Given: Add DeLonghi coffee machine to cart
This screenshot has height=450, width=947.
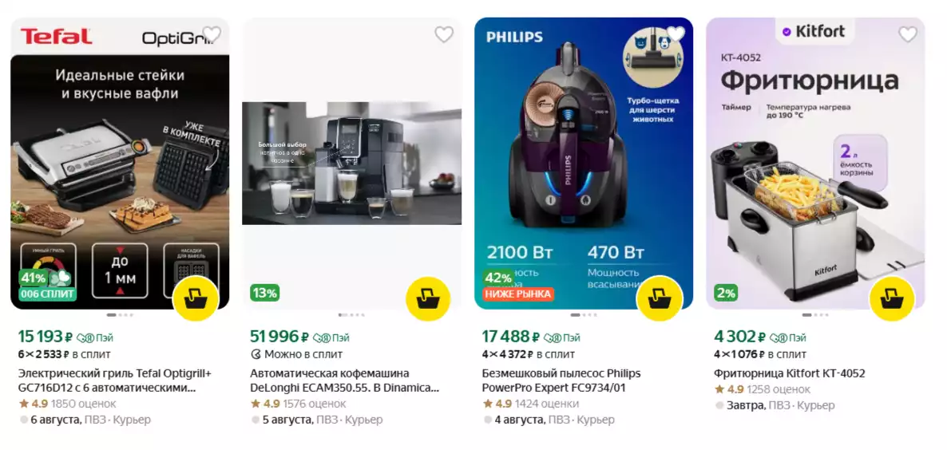Looking at the screenshot, I should click(428, 298).
